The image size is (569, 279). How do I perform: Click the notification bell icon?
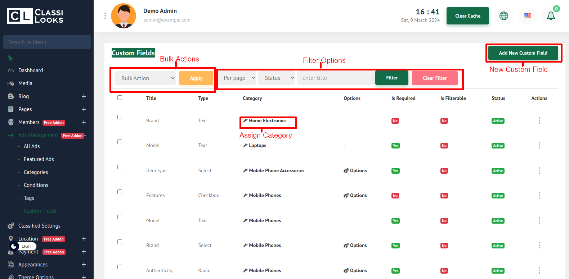click(x=551, y=16)
